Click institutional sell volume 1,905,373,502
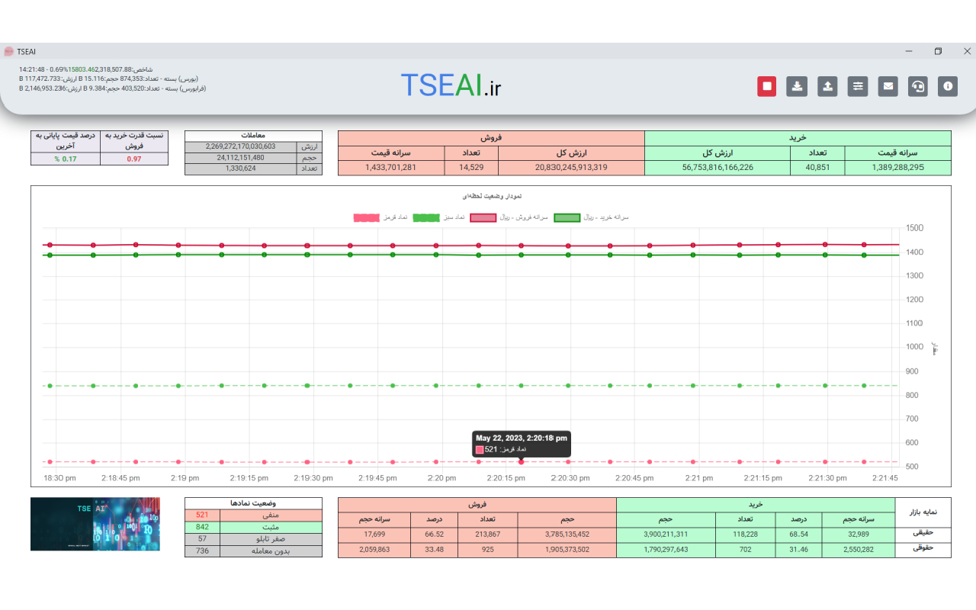This screenshot has width=976, height=610. pos(567,549)
